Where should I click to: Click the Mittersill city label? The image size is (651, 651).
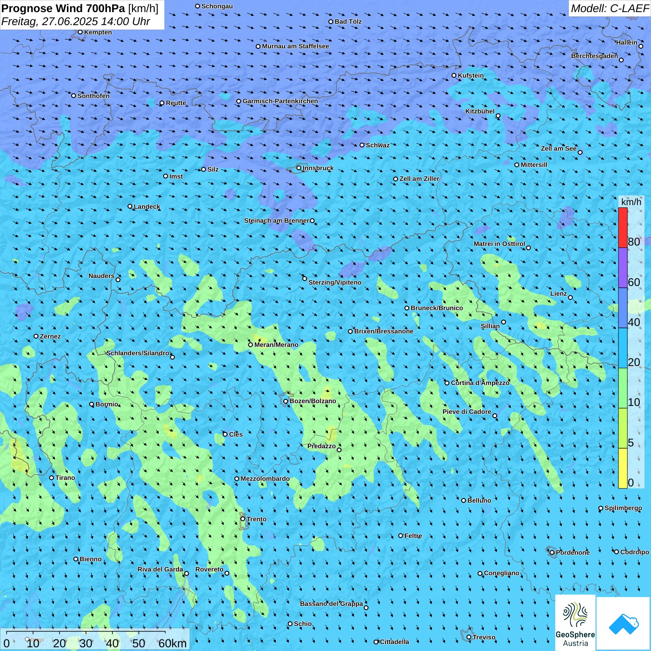tap(534, 165)
